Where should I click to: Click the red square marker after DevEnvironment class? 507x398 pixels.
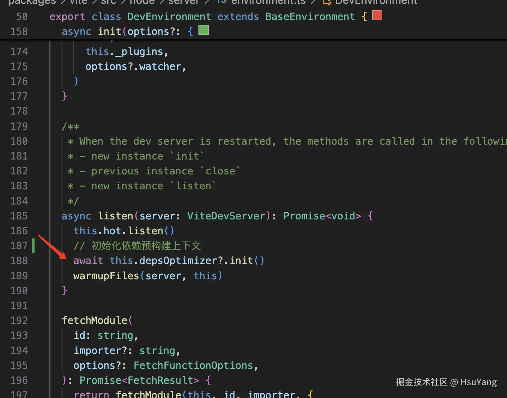coord(377,15)
